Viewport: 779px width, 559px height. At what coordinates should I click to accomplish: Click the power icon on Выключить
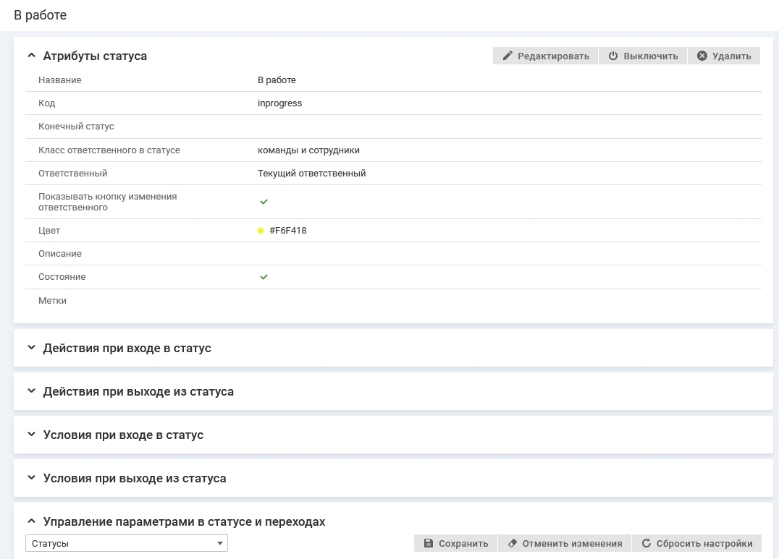613,56
